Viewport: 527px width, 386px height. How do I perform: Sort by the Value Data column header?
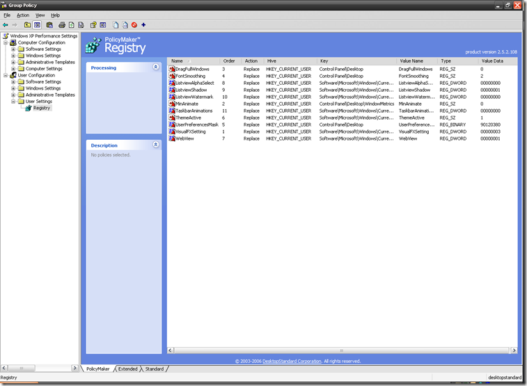point(498,61)
